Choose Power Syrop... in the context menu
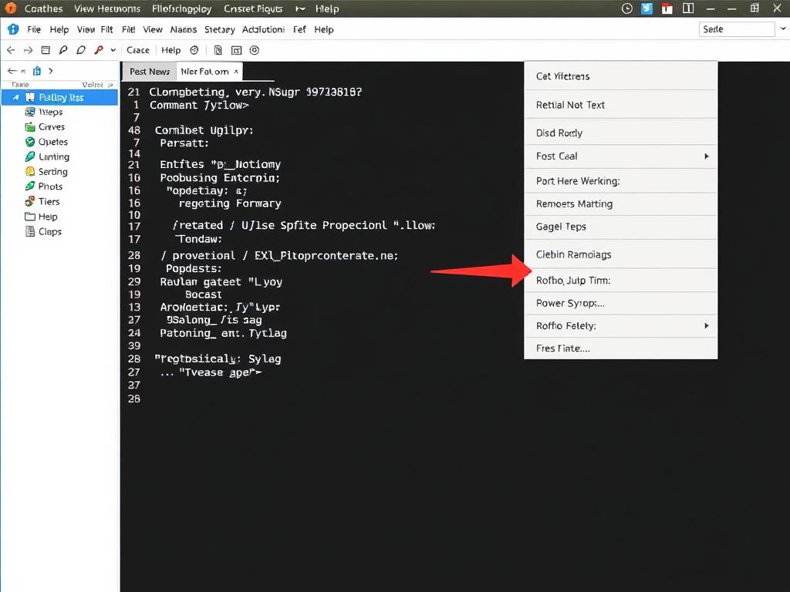The image size is (790, 592). coord(570,303)
